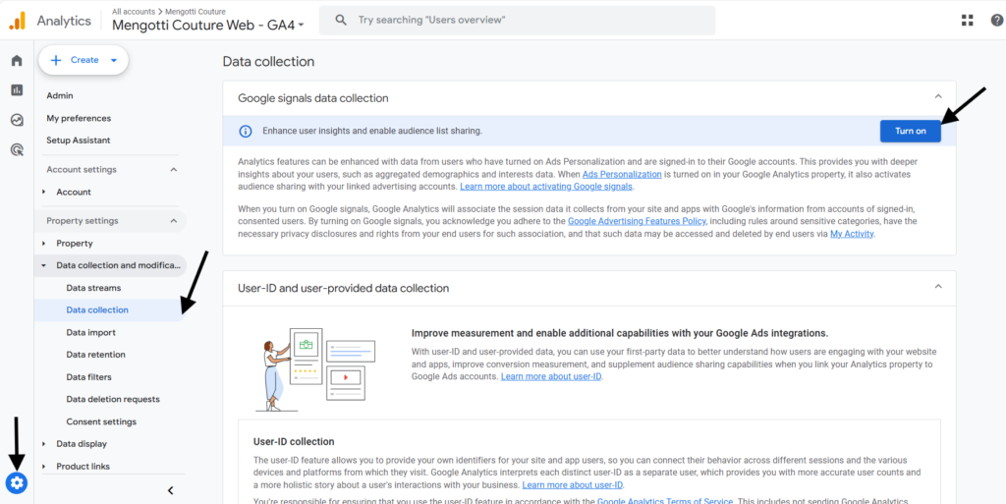The height and width of the screenshot is (504, 1006).
Task: Collapse the admin navigation sidebar chevron
Action: [x=171, y=490]
